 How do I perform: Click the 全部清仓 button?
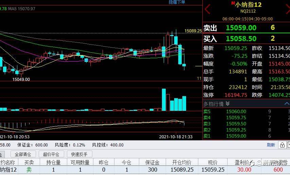23,154
